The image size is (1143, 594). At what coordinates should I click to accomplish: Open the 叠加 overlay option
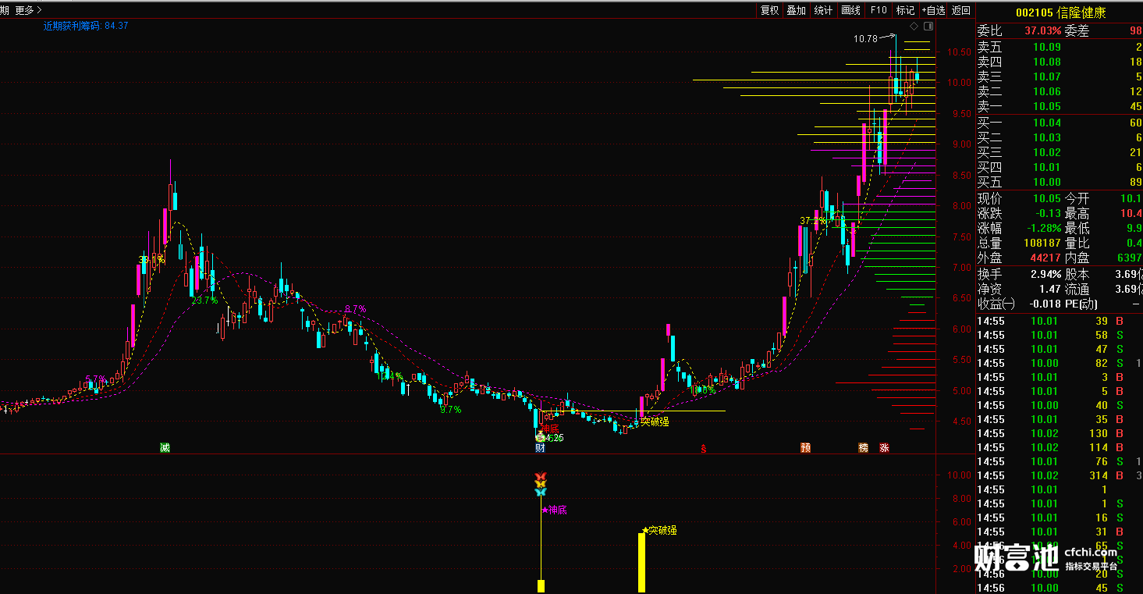pos(796,10)
